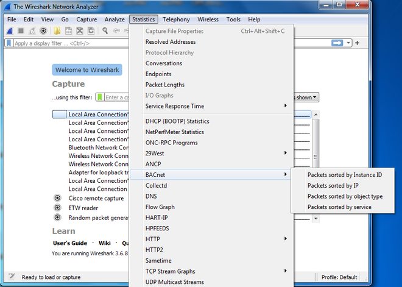This screenshot has height=287, width=402.
Task: Choose Packets sorted by service
Action: pyautogui.click(x=343, y=207)
